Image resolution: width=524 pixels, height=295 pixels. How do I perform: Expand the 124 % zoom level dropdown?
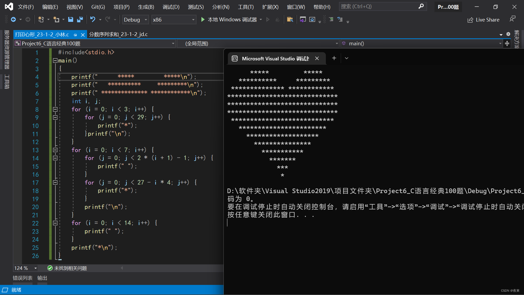35,268
